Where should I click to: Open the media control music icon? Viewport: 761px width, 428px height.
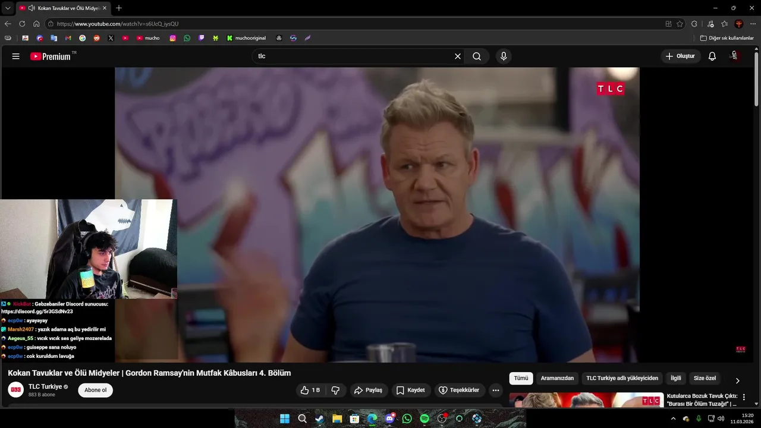tap(710, 24)
